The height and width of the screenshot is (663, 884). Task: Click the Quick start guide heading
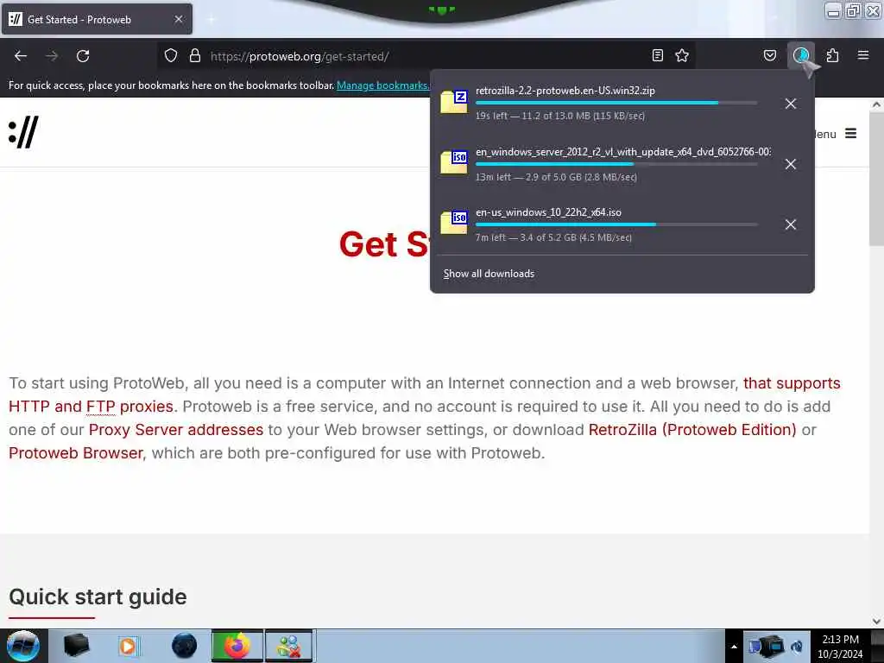tap(98, 597)
